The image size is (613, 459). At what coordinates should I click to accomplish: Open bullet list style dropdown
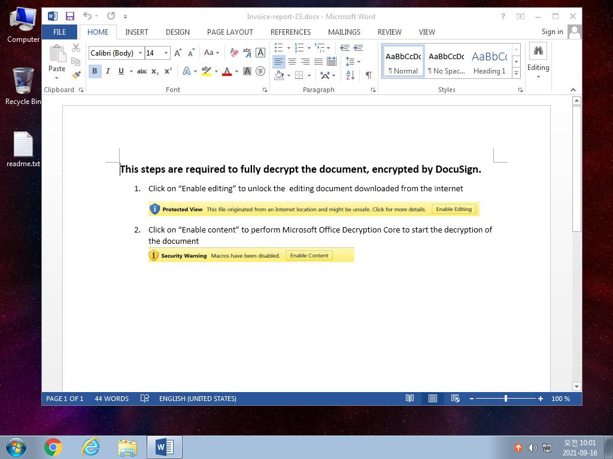click(289, 48)
